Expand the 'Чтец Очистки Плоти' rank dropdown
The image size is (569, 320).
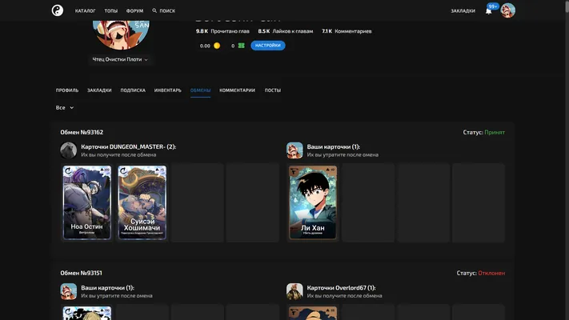tap(120, 59)
